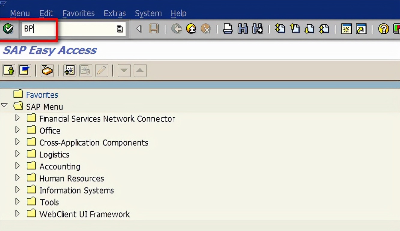Select the WebClient UI Framework label
Viewport: 400px width, 231px height.
85,214
